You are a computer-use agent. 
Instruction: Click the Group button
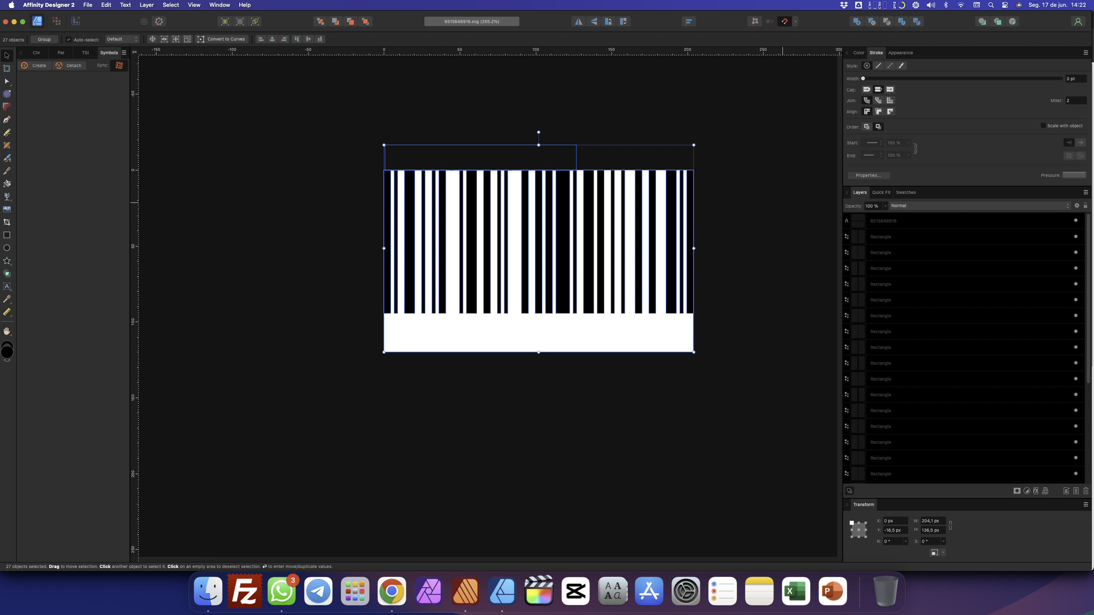[x=44, y=39]
